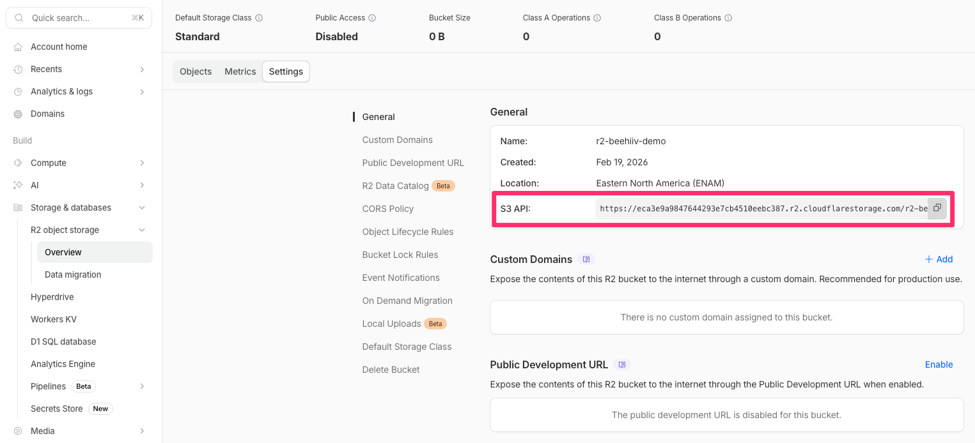This screenshot has width=975, height=443.
Task: Collapse the R2 object storage submenu
Action: pyautogui.click(x=142, y=230)
